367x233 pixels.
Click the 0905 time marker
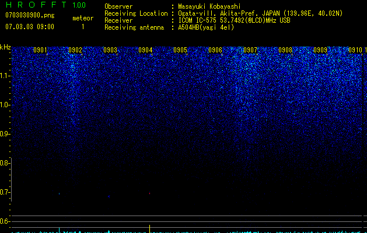coord(180,50)
